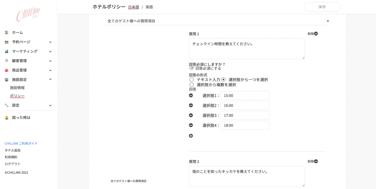Close the guest questions section with ×
The image size is (376, 189).
pyautogui.click(x=328, y=21)
